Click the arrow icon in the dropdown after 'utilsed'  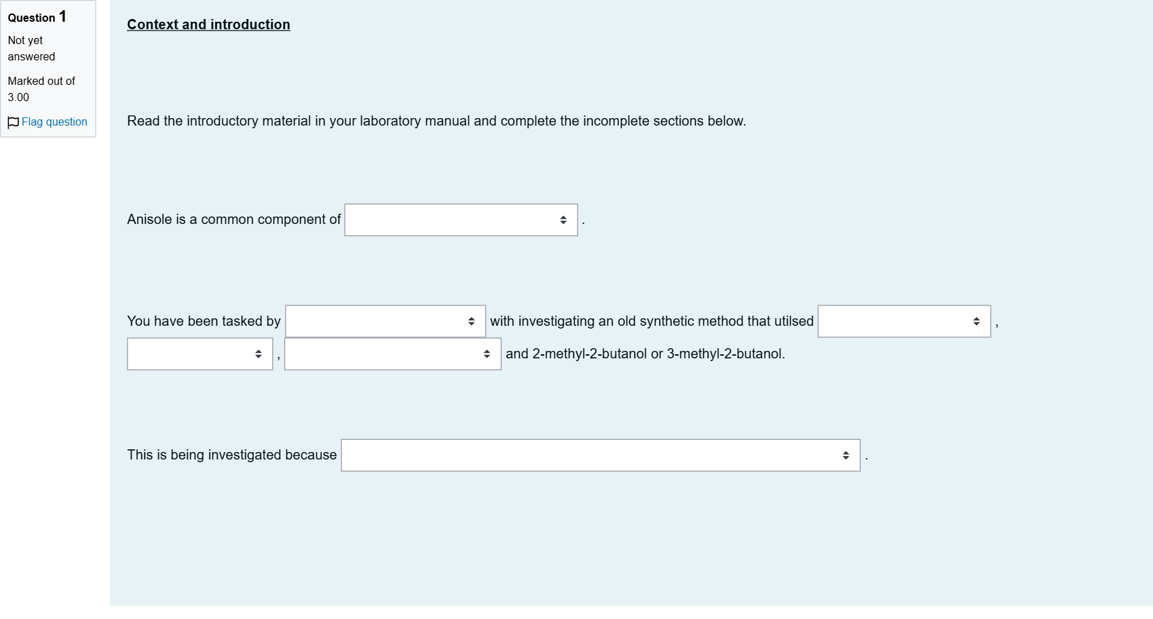tap(977, 321)
